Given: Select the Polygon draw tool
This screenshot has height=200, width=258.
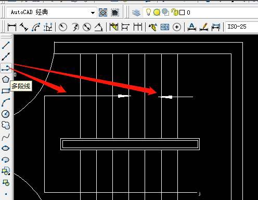Looking at the screenshot, I should 6,79.
